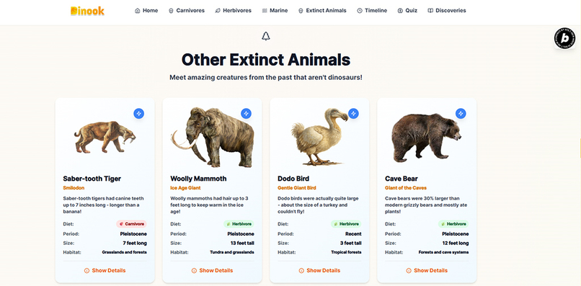Click the clock icon beside Timeline
This screenshot has width=581, height=286.
(x=360, y=11)
